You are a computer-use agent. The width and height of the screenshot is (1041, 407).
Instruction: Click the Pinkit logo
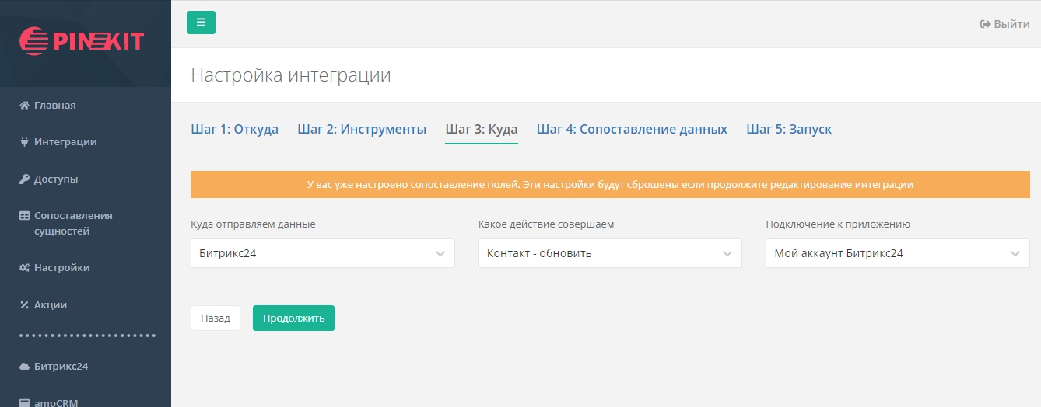pyautogui.click(x=82, y=40)
